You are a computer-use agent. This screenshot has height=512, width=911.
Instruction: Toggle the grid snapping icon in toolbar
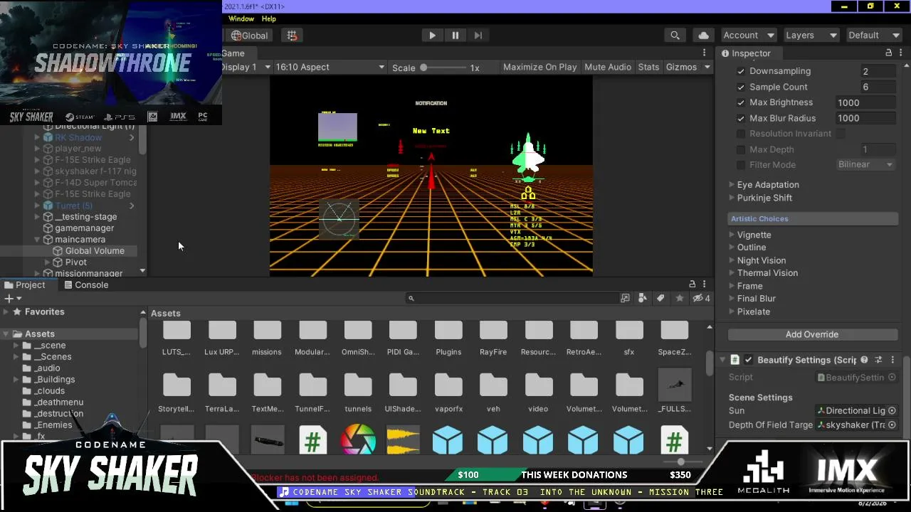[x=292, y=36]
